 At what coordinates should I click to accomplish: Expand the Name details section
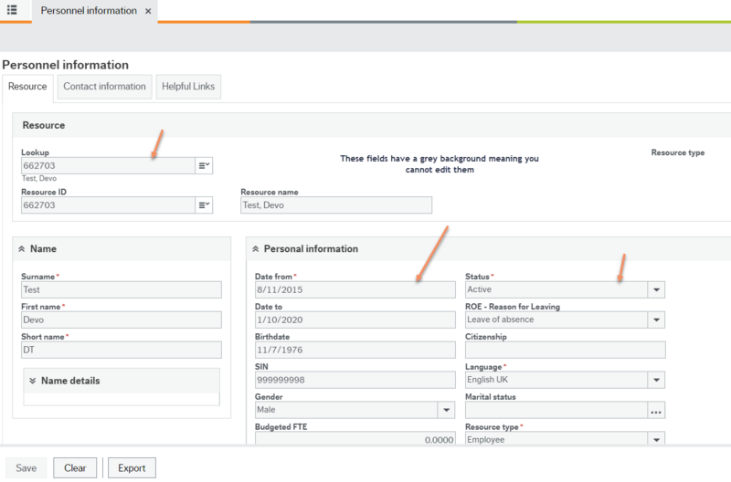click(32, 381)
